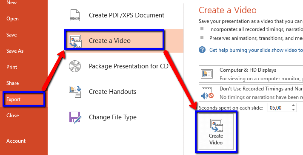
Task: Click the Create Handouts icon
Action: 75,92
